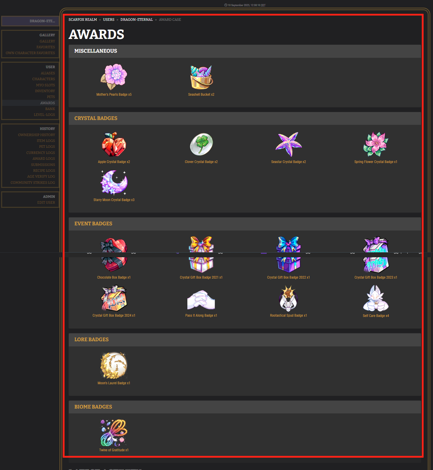Click the Spring Flower Crystal Badge icon

(x=376, y=144)
